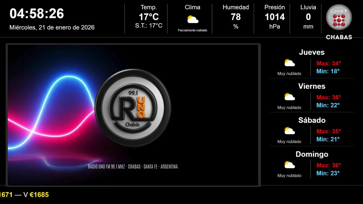
Task: Click the Parcialmente nublado description
Action: [193, 30]
